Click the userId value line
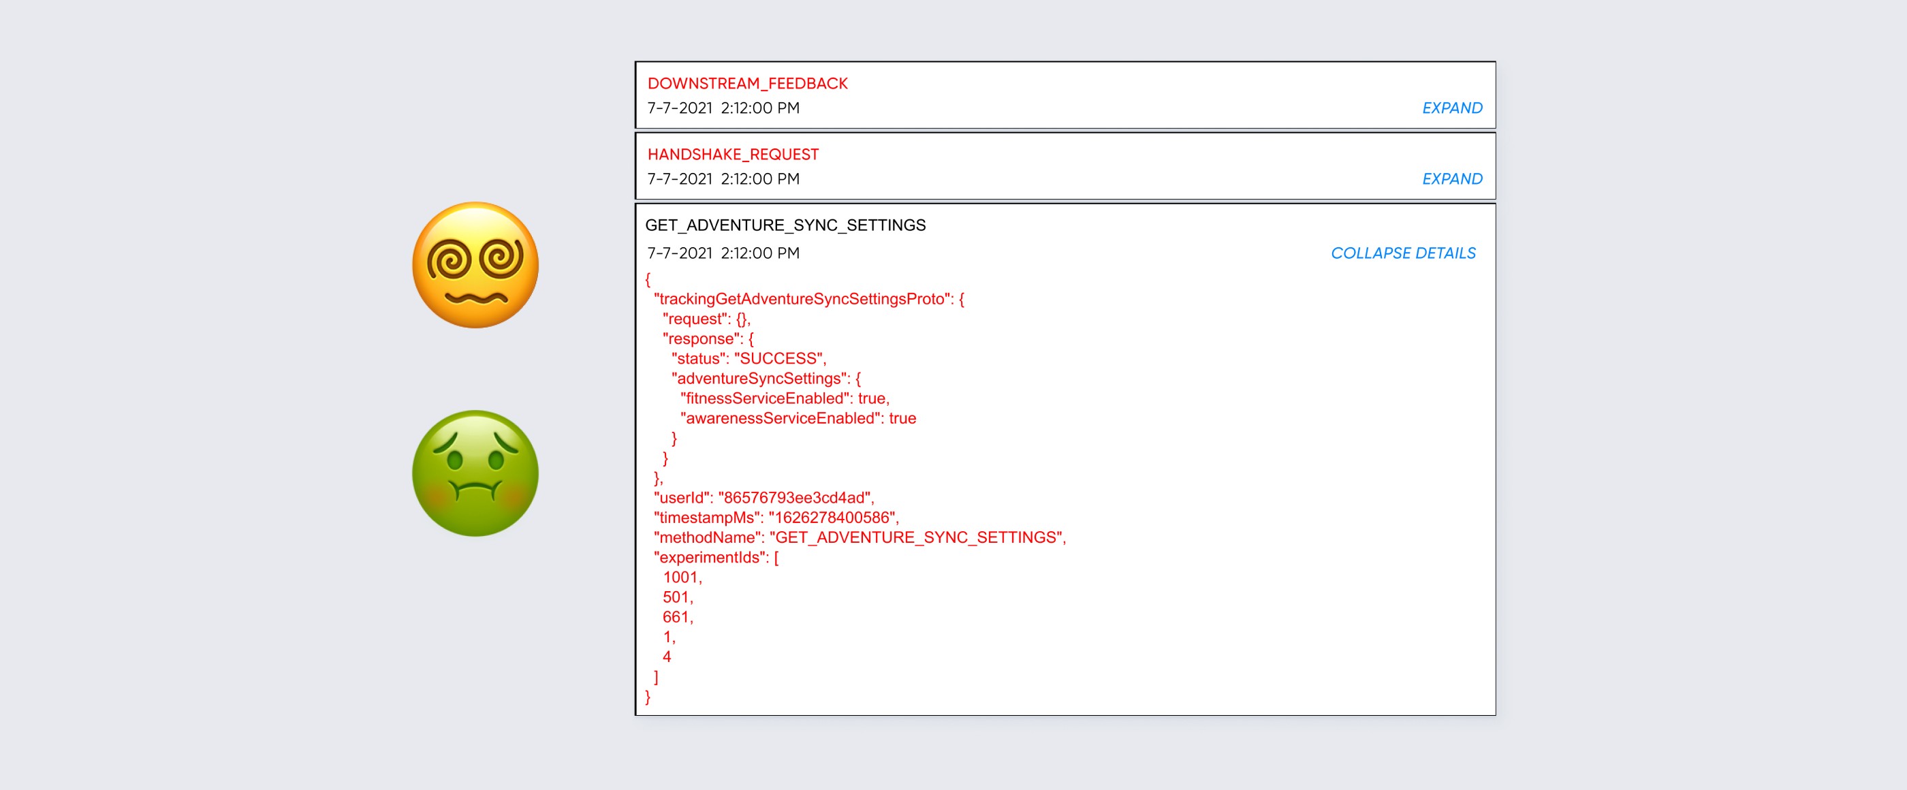Viewport: 1907px width, 790px height. (x=763, y=499)
